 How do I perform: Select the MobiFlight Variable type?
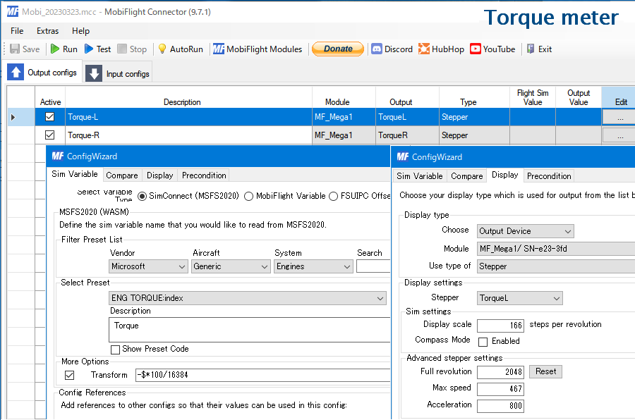click(x=248, y=197)
